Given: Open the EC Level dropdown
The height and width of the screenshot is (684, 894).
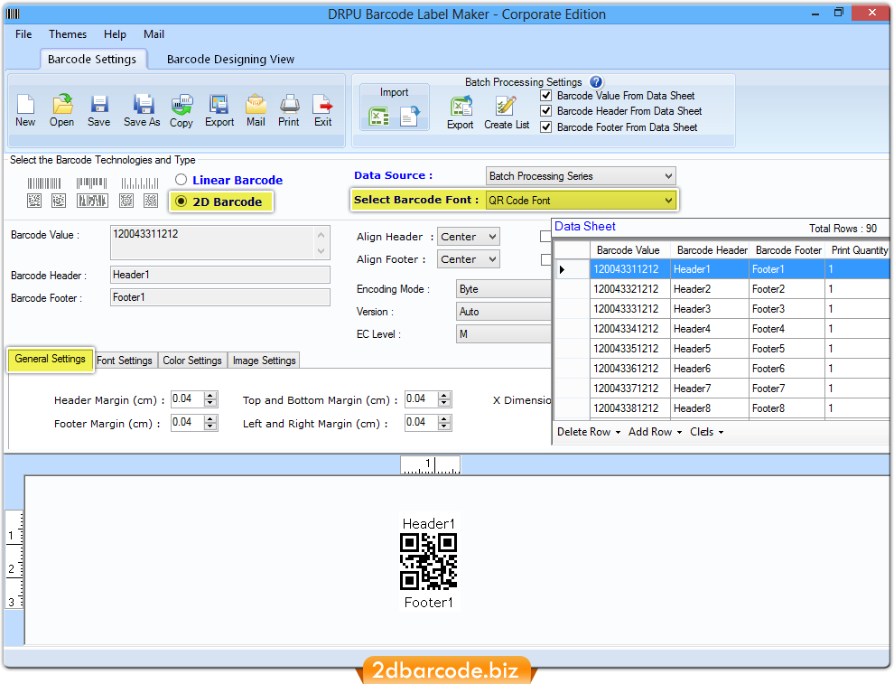Looking at the screenshot, I should click(504, 334).
